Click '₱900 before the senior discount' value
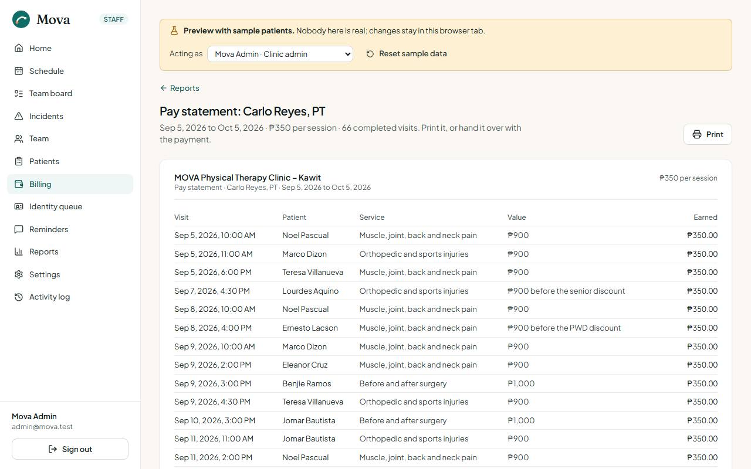 (x=566, y=291)
